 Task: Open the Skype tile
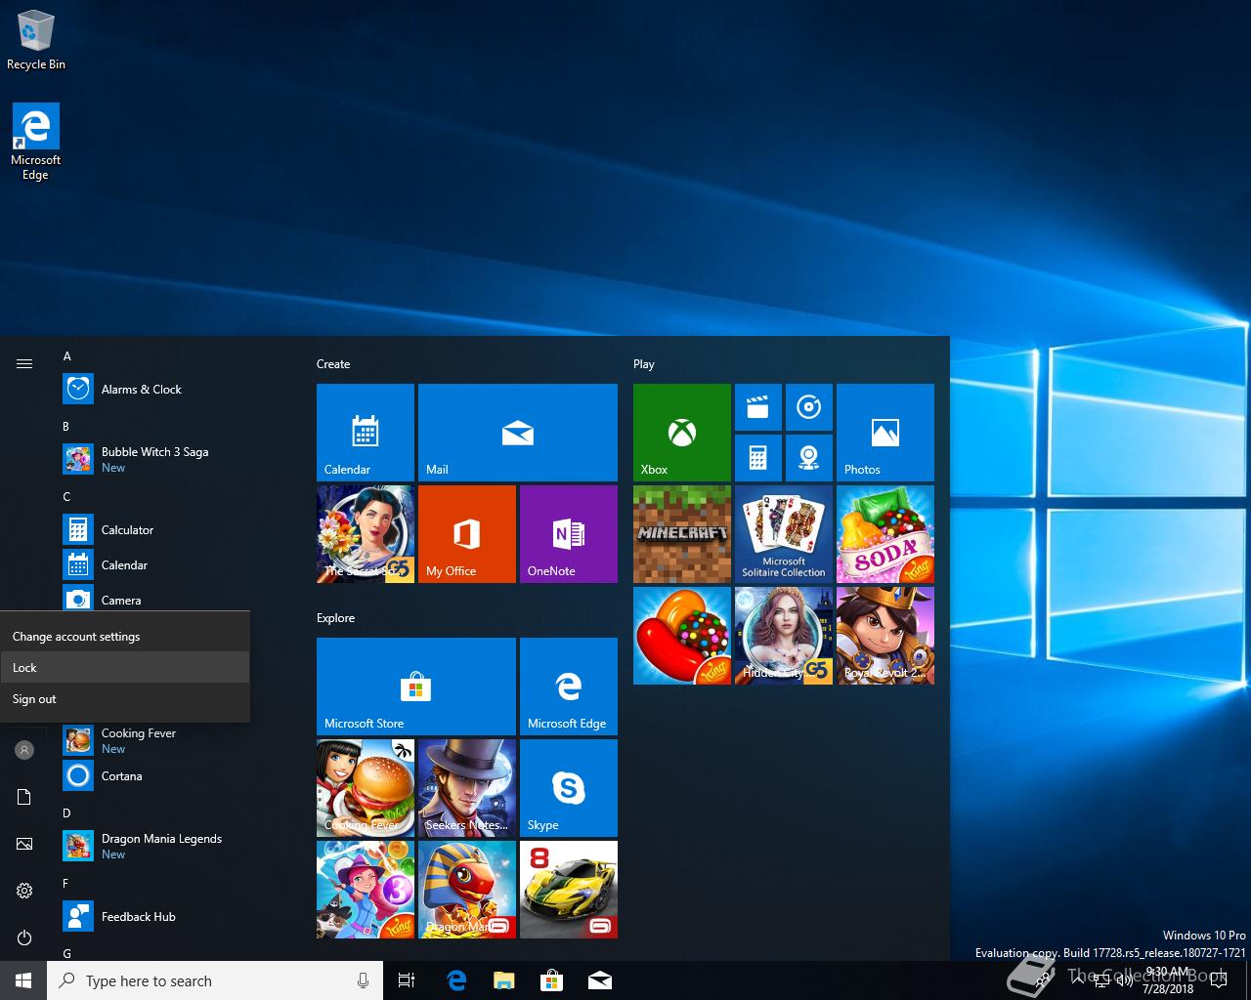pos(569,788)
